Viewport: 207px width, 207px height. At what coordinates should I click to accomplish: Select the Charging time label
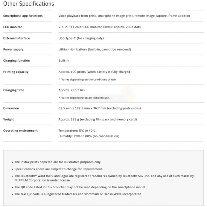click(14, 90)
